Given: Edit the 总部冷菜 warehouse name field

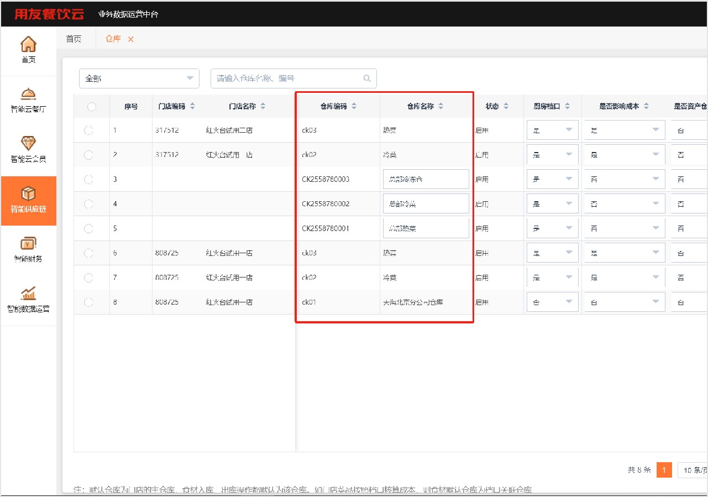Looking at the screenshot, I should click(426, 204).
